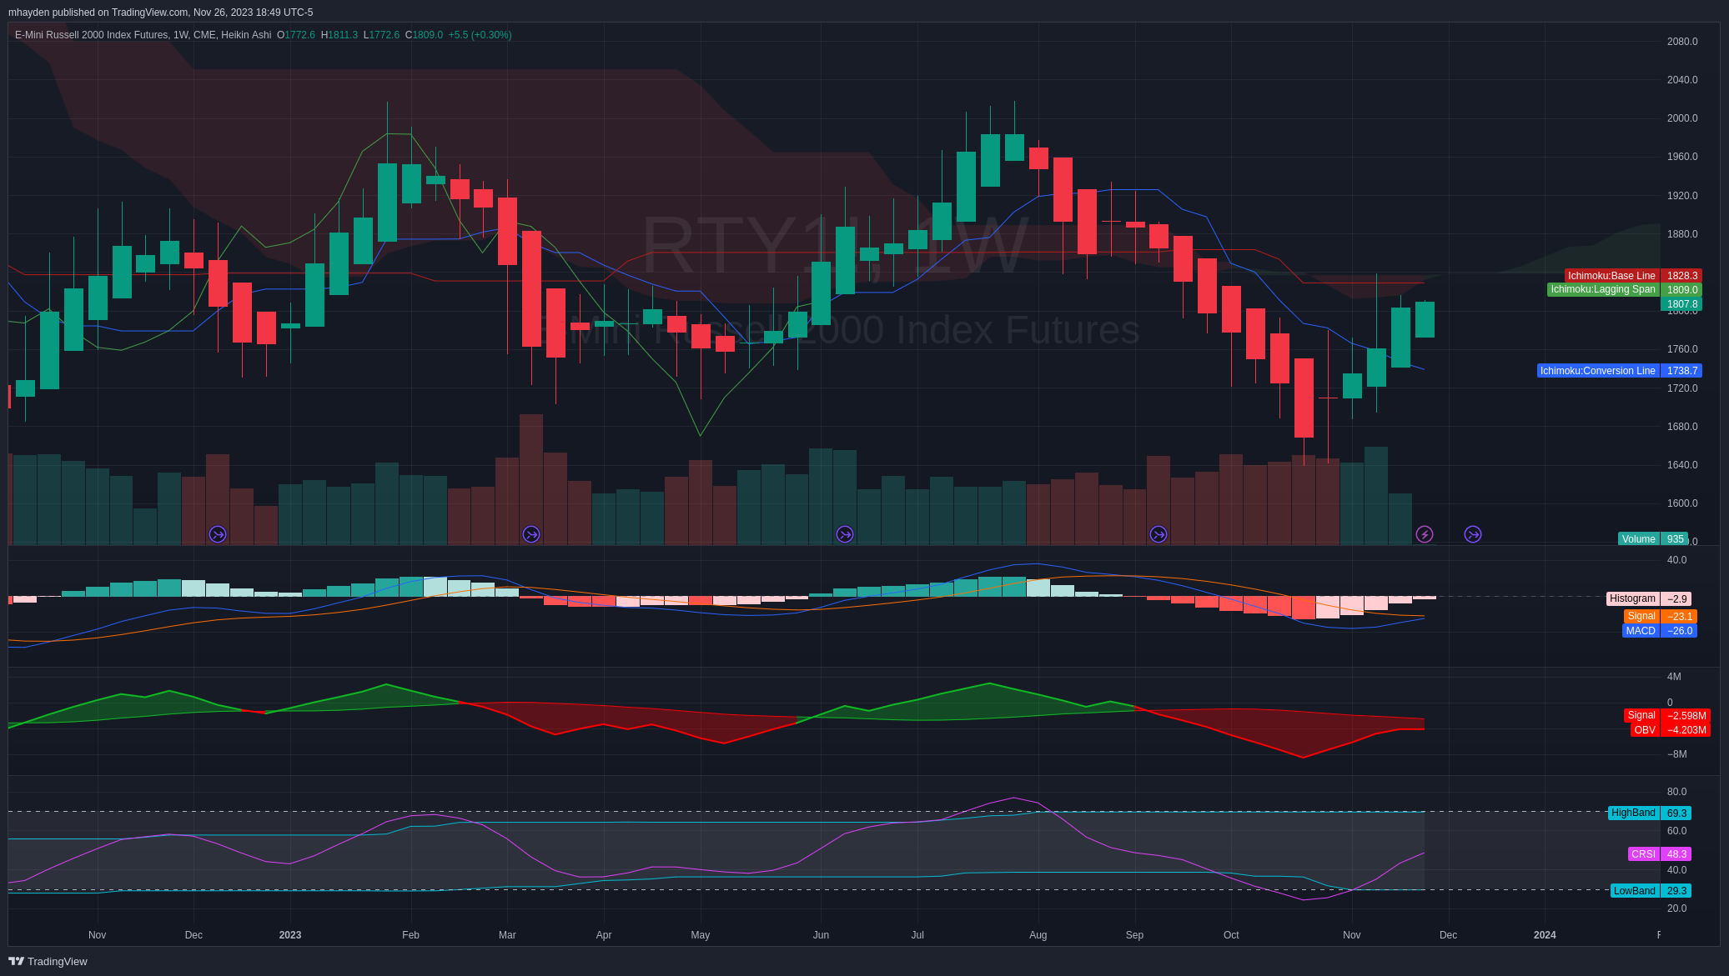The width and height of the screenshot is (1729, 976).
Task: Click the 2024 label on time axis
Action: point(1545,935)
